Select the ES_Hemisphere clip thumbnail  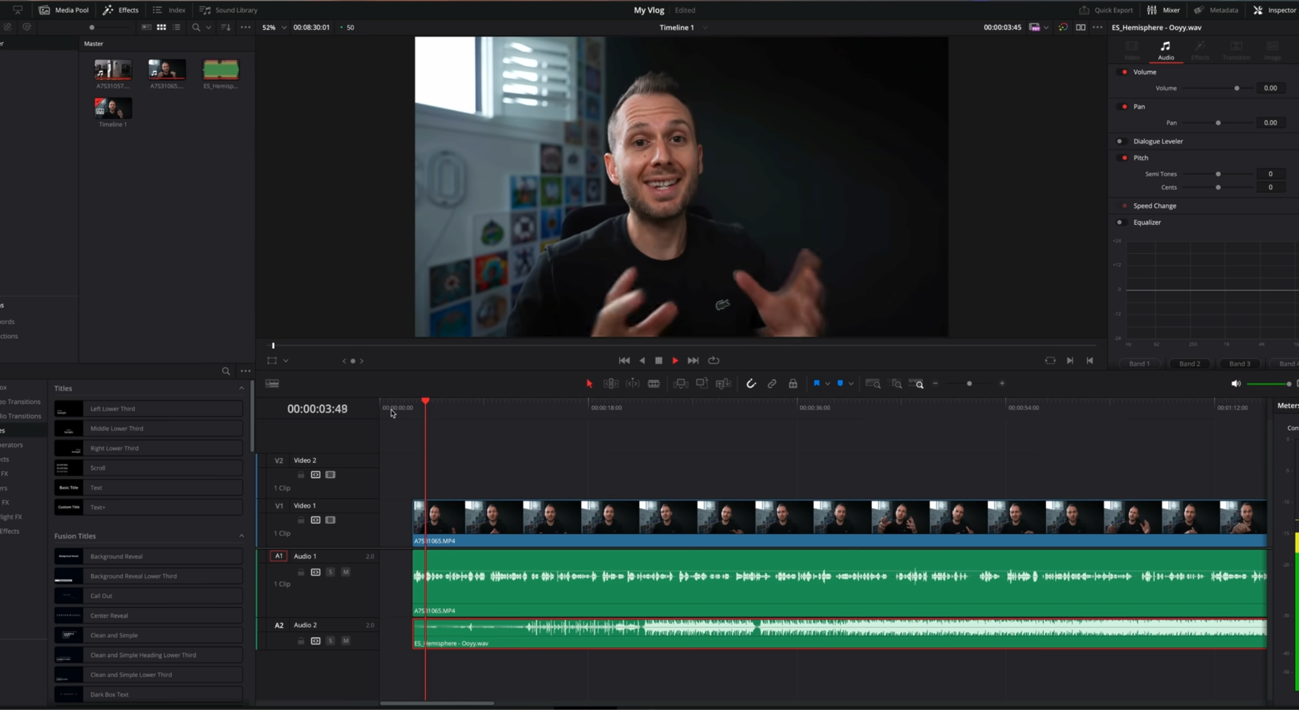[x=220, y=70]
